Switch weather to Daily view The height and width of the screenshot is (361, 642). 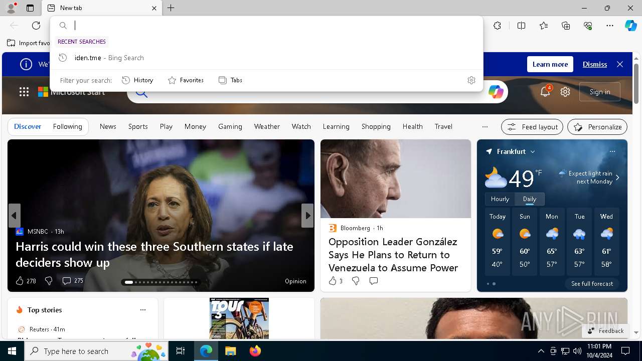coord(530,199)
